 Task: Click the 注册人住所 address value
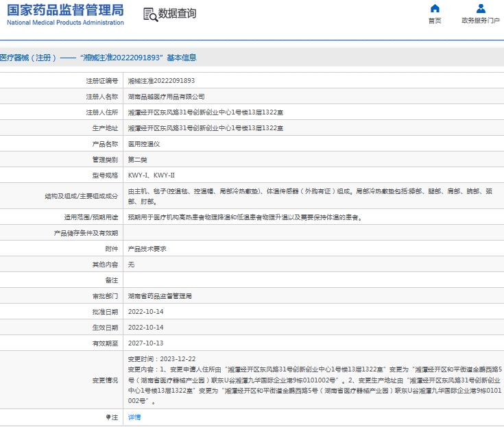coord(206,112)
